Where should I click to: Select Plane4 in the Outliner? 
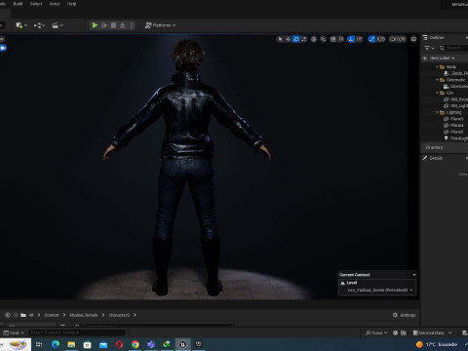point(453,126)
